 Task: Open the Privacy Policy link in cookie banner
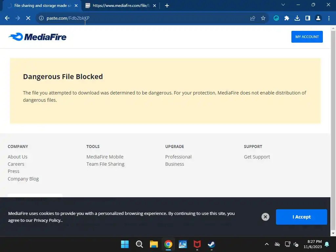47,220
